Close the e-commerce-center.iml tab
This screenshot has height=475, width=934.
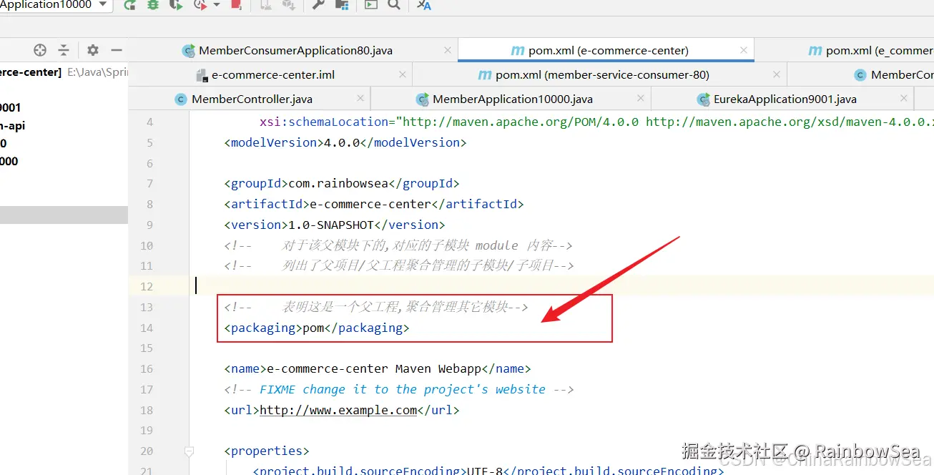403,74
